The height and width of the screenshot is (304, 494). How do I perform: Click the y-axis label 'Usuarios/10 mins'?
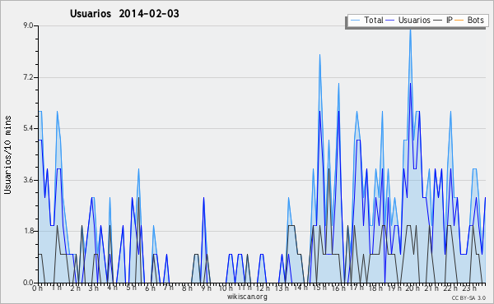pyautogui.click(x=8, y=154)
